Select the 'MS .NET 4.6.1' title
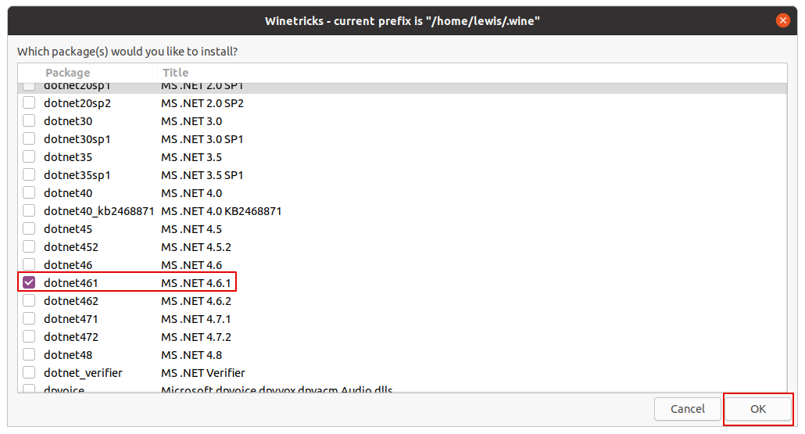 click(x=196, y=283)
